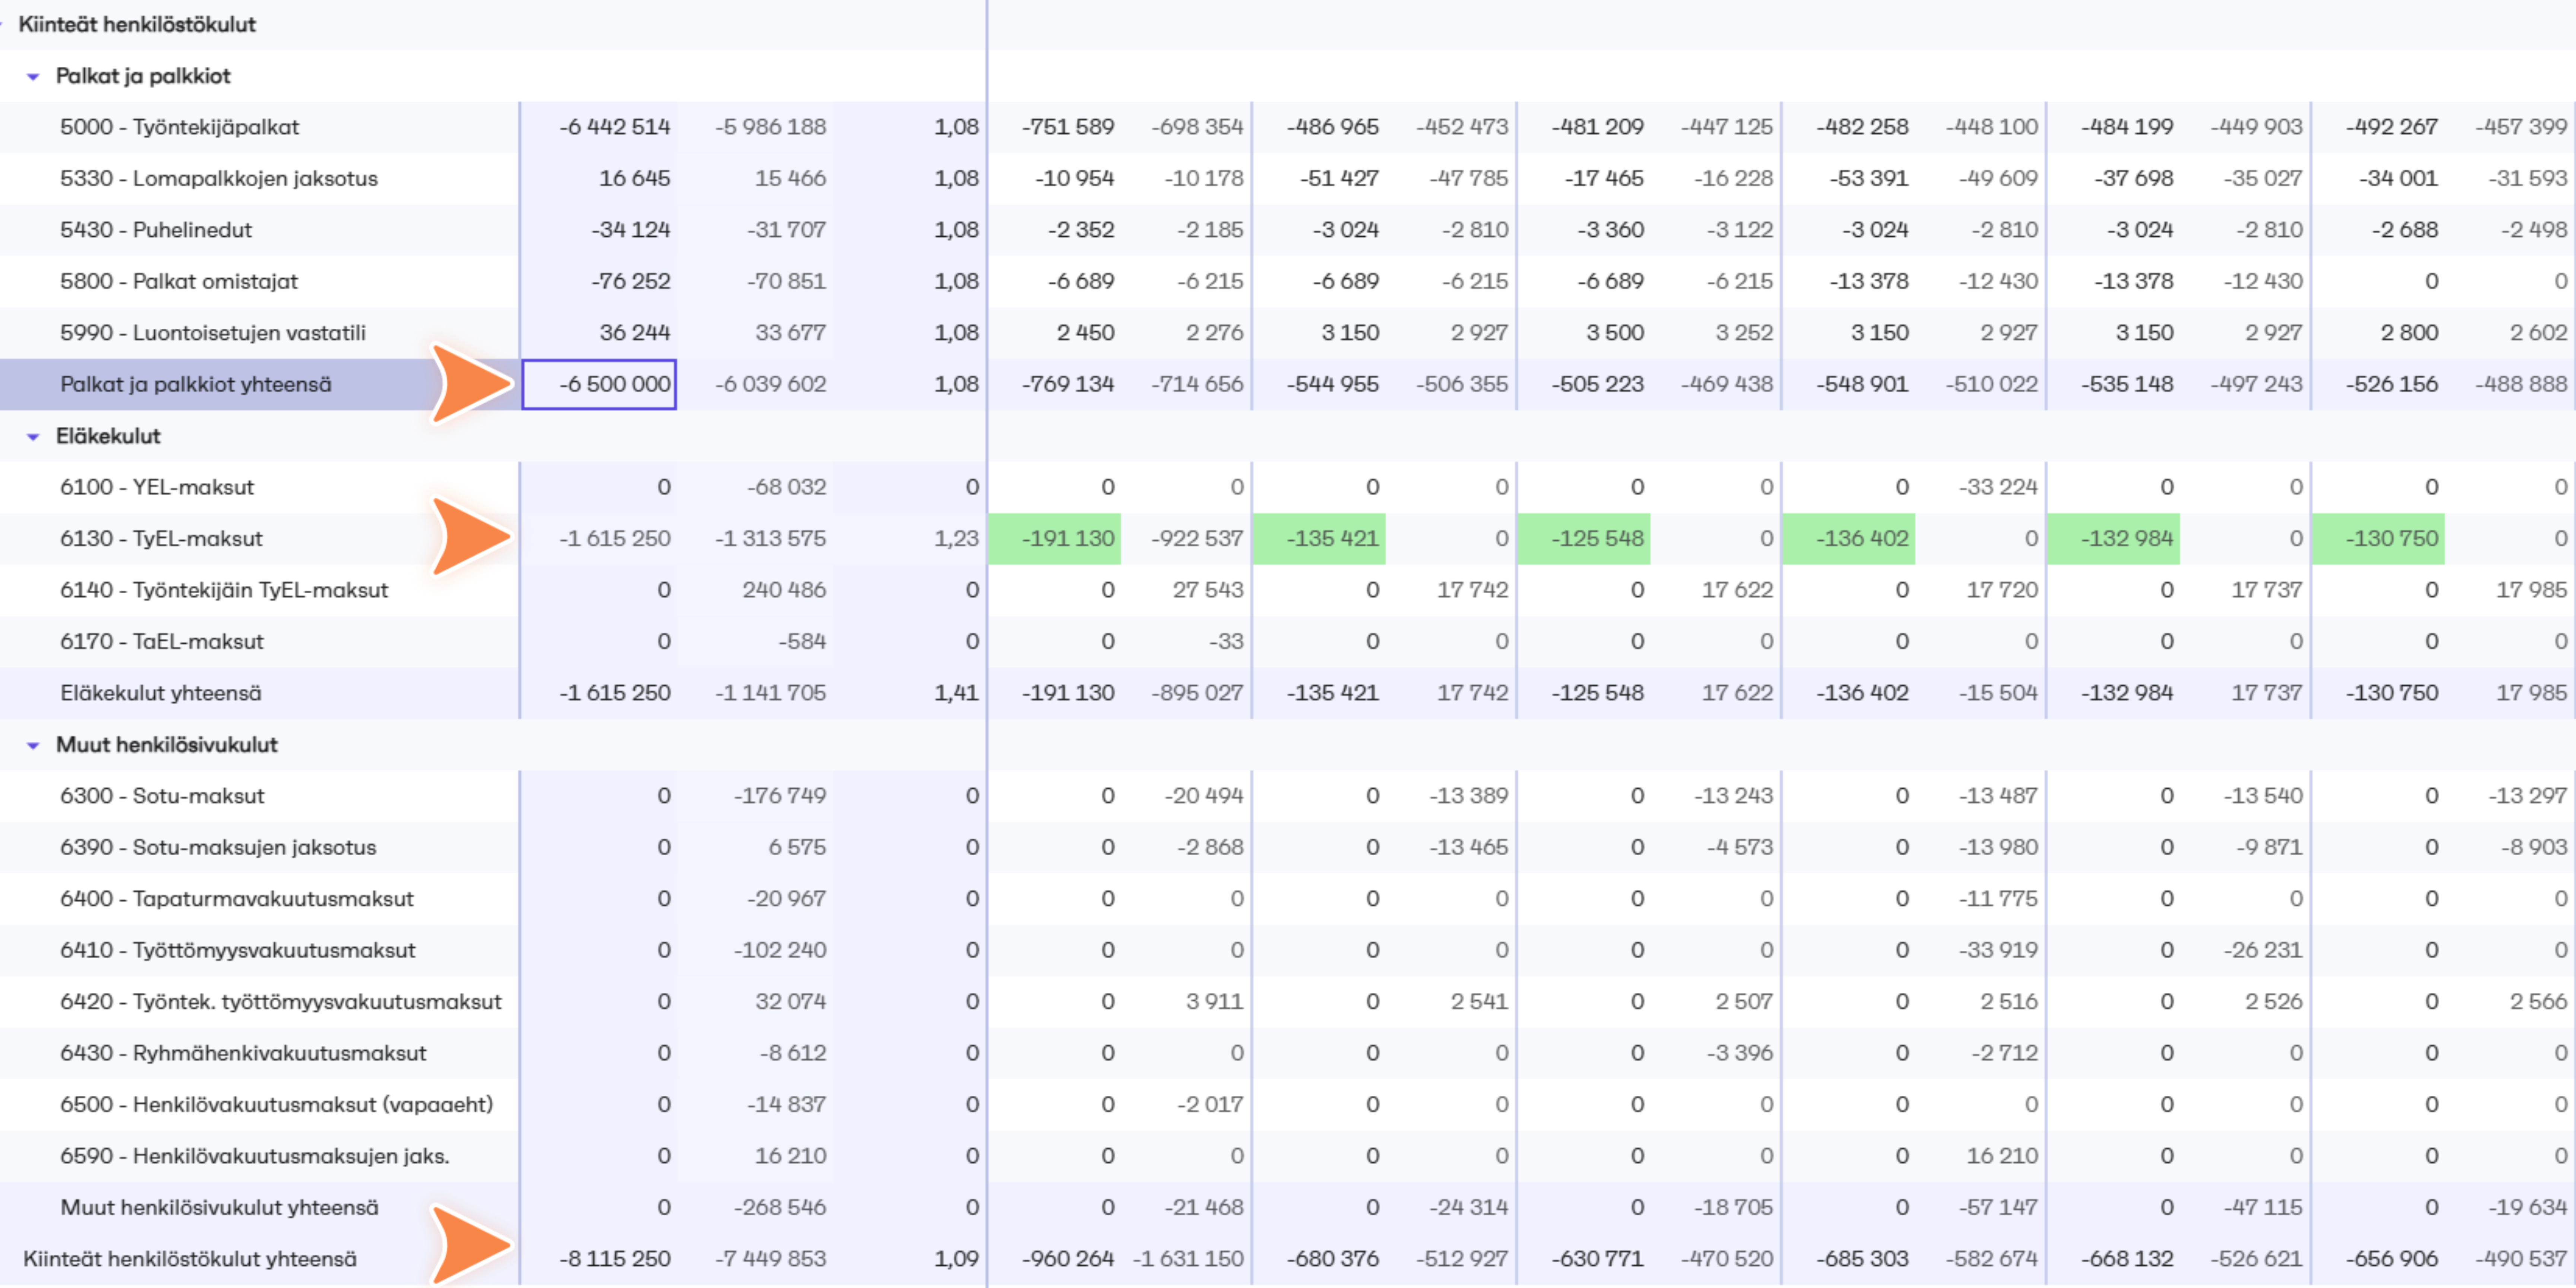Click the green highlighted cell -136 402
Image resolution: width=2576 pixels, height=1288 pixels.
pyautogui.click(x=1849, y=538)
